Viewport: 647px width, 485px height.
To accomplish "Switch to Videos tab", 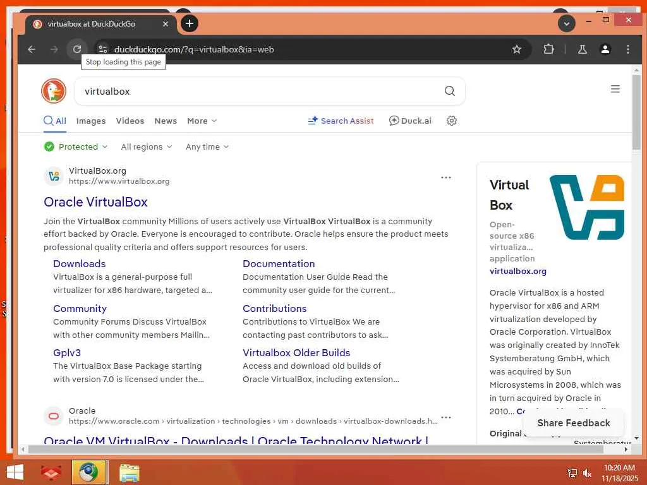I will 130,121.
